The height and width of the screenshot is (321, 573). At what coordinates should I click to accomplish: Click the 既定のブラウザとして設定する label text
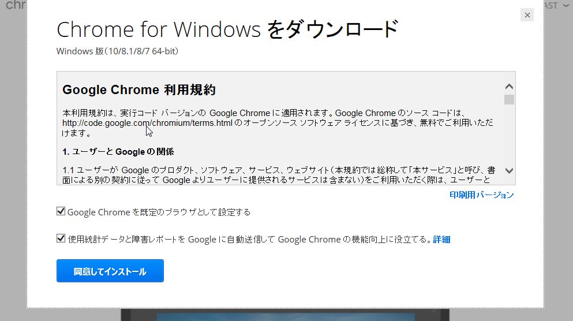[x=159, y=212]
